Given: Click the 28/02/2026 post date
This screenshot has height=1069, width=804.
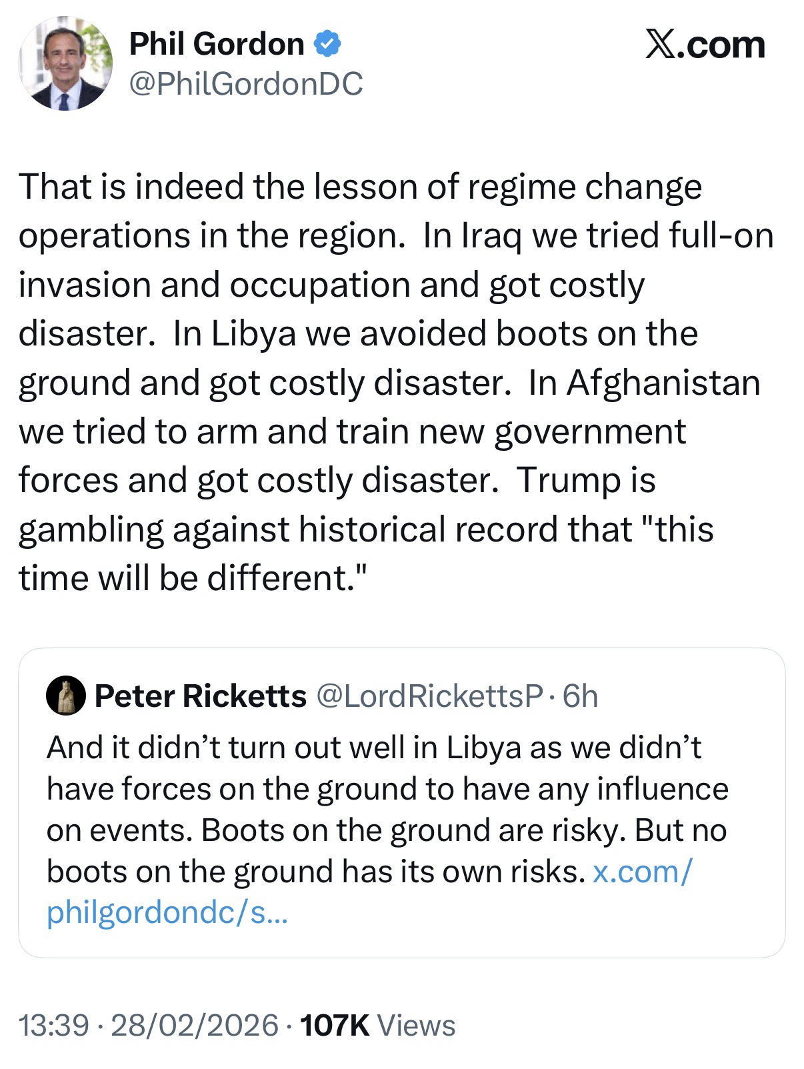Looking at the screenshot, I should 195,1025.
